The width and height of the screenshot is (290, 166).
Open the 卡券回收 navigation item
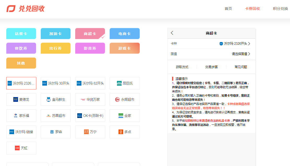click(252, 9)
